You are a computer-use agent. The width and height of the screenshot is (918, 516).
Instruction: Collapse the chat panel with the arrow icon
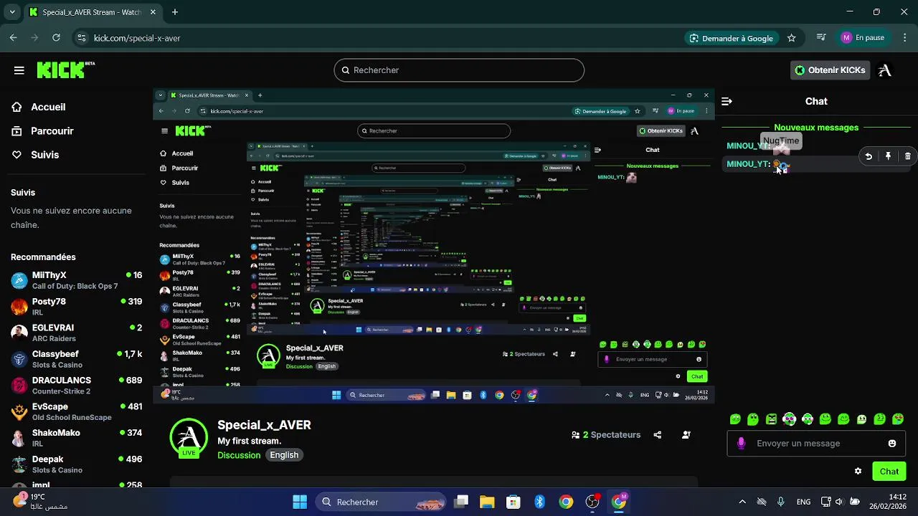[727, 101]
